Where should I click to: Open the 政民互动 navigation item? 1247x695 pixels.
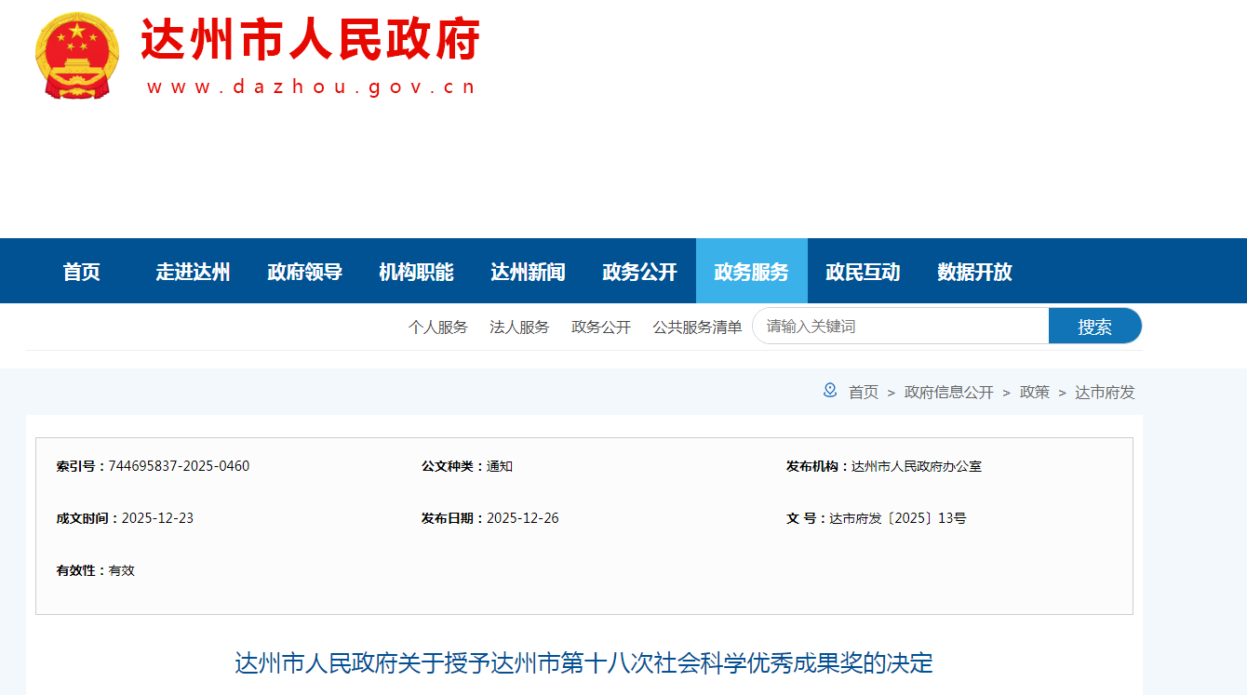(863, 272)
